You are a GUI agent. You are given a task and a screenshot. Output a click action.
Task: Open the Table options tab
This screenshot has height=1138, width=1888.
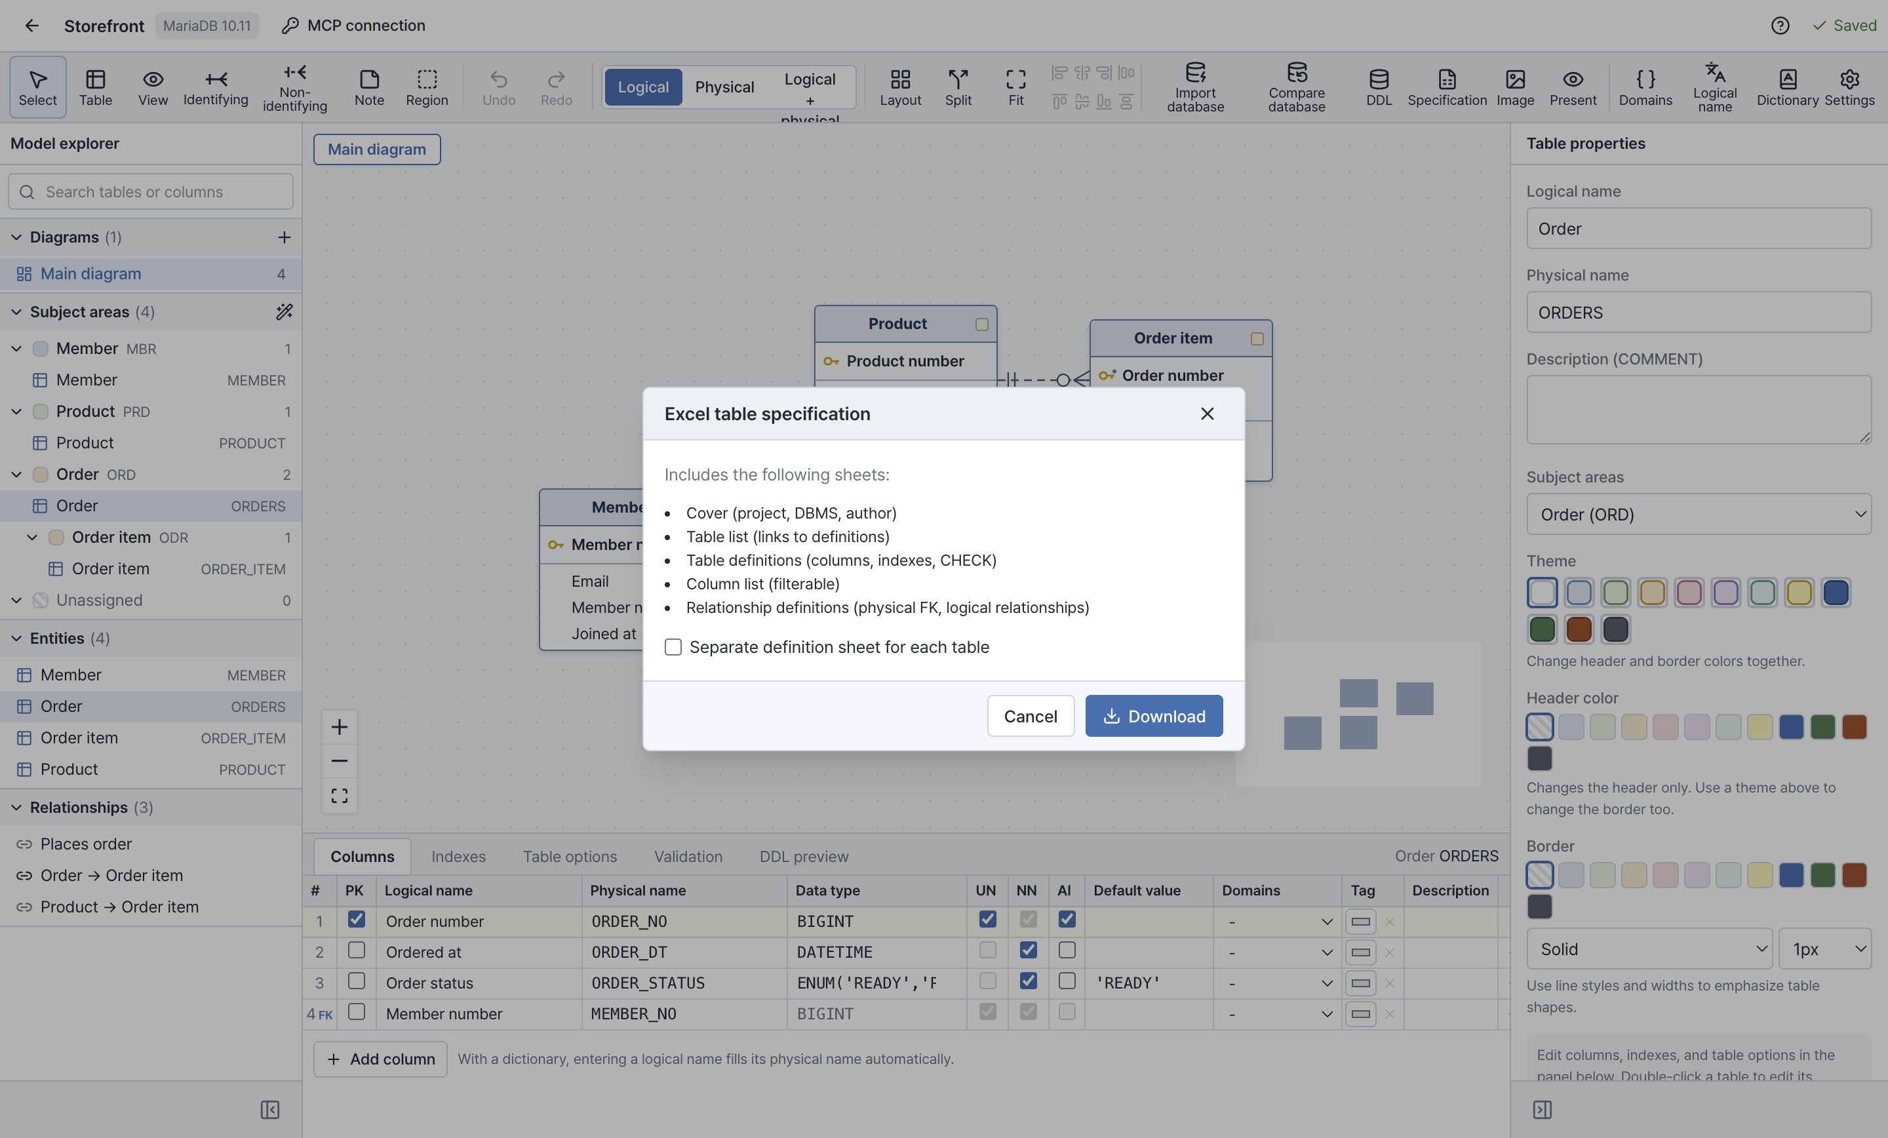point(570,856)
